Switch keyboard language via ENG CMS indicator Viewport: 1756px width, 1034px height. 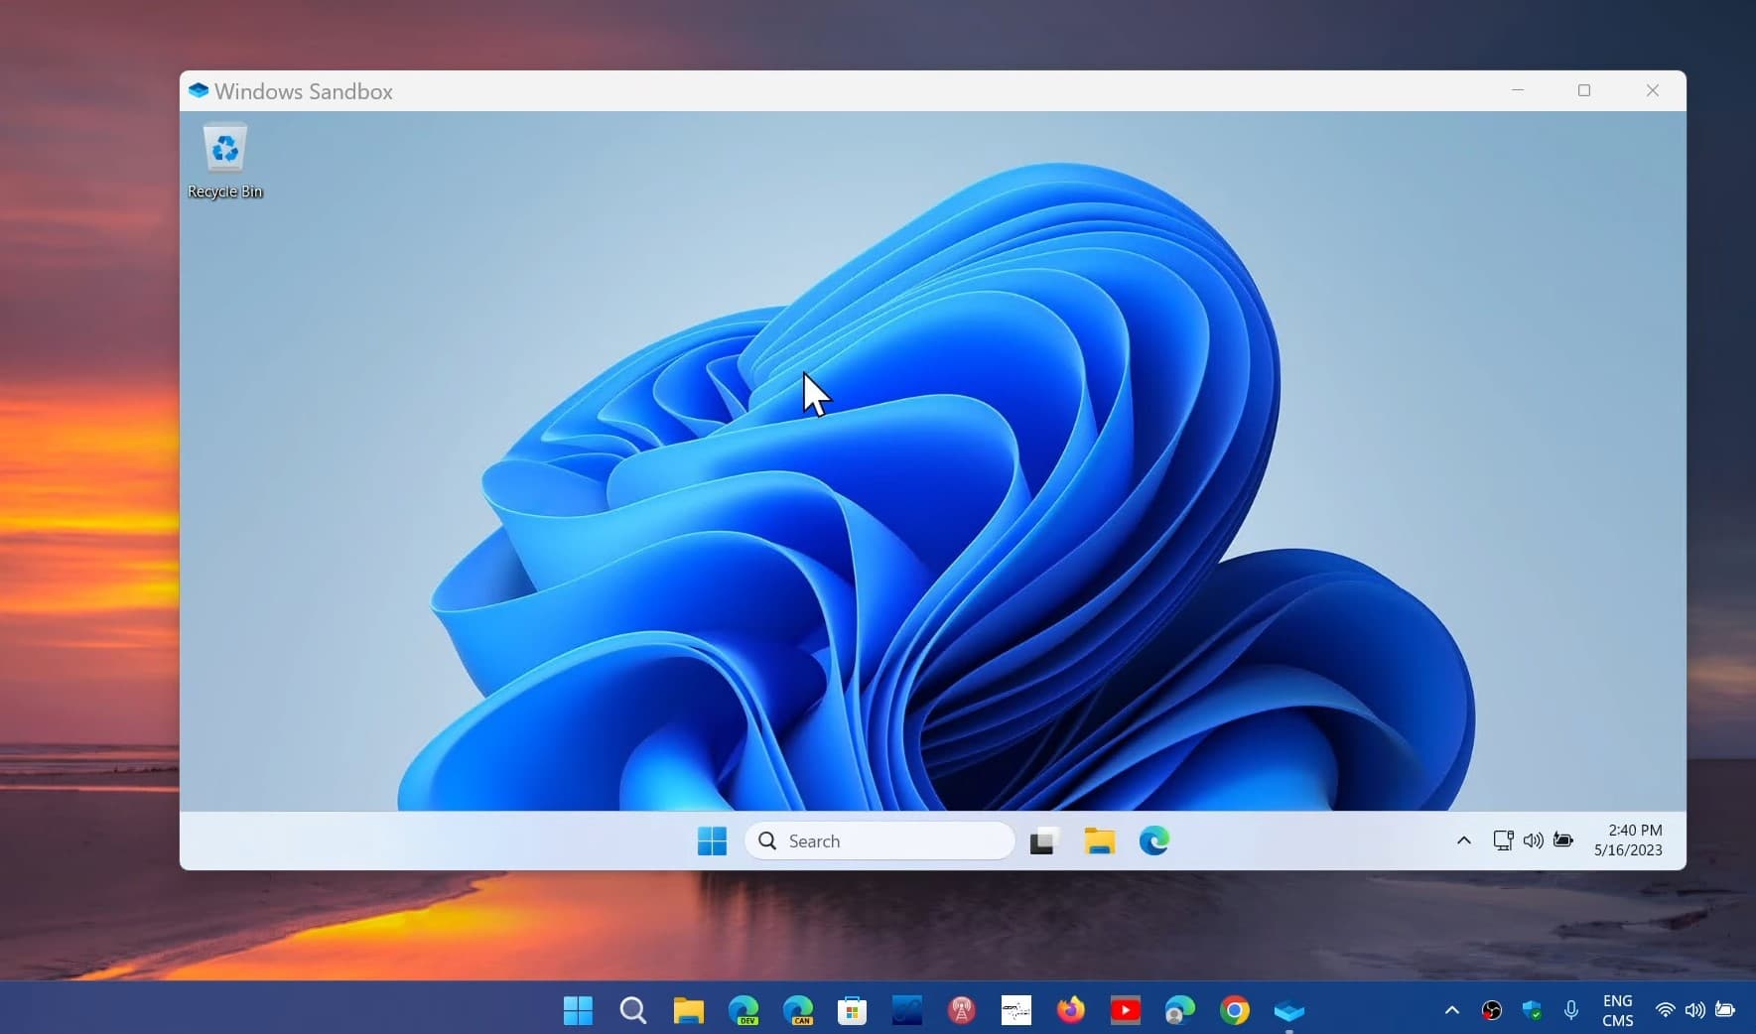click(1618, 1010)
